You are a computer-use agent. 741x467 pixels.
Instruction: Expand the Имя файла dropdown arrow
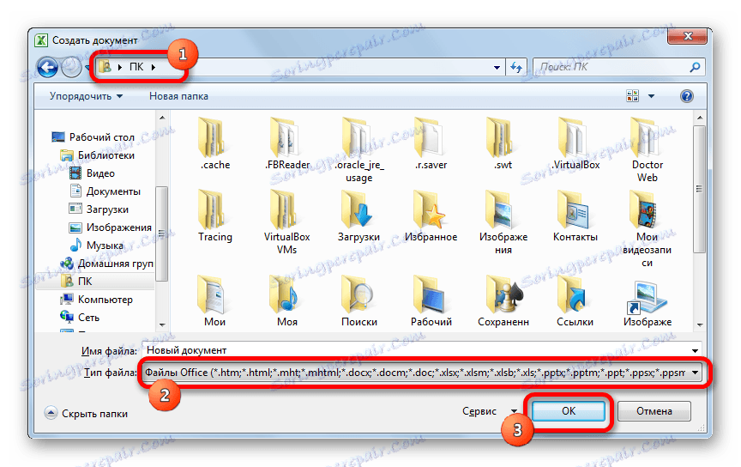[x=695, y=350]
